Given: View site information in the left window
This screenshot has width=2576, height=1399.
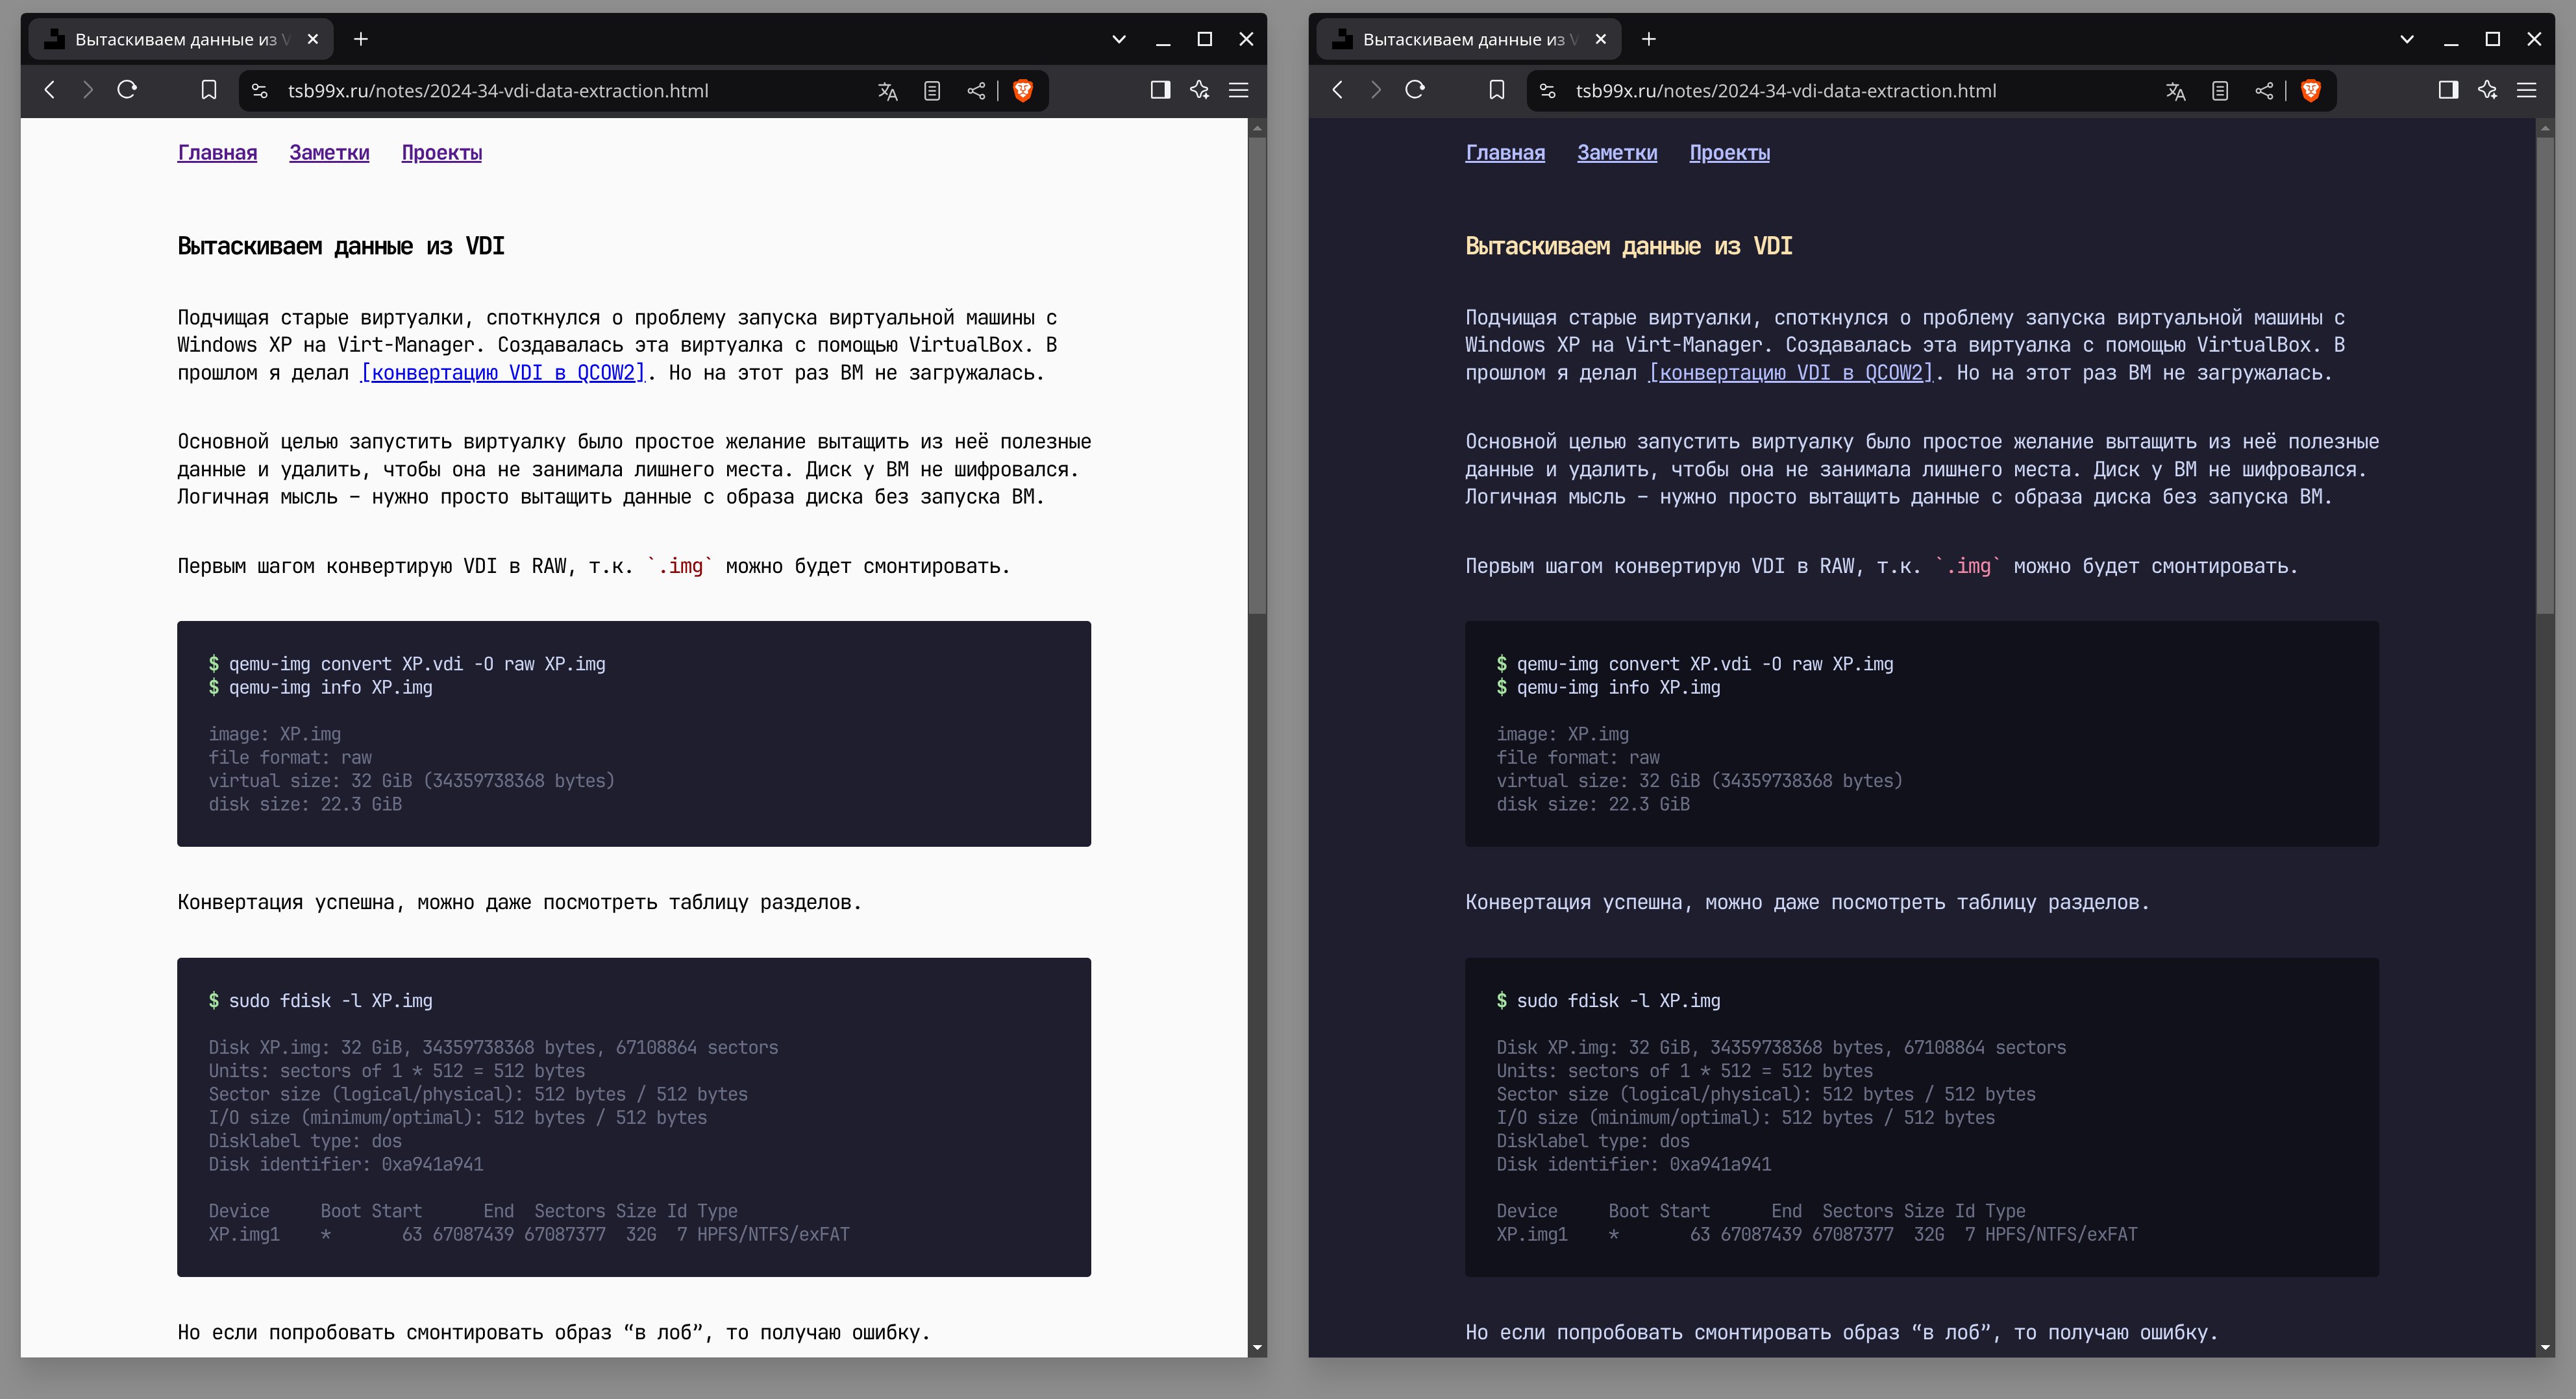Looking at the screenshot, I should pos(260,91).
